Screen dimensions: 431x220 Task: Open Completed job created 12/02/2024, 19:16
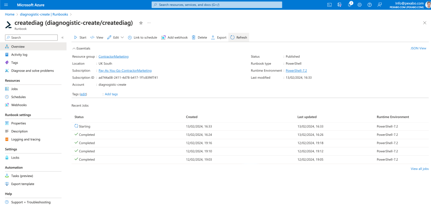[x=250, y=143]
